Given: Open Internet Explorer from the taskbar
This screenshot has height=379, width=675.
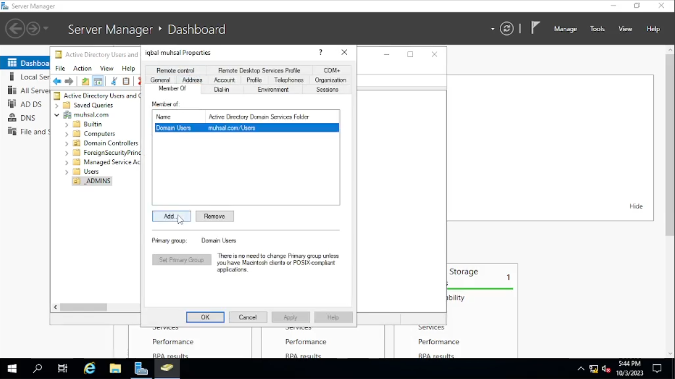Looking at the screenshot, I should click(x=90, y=368).
